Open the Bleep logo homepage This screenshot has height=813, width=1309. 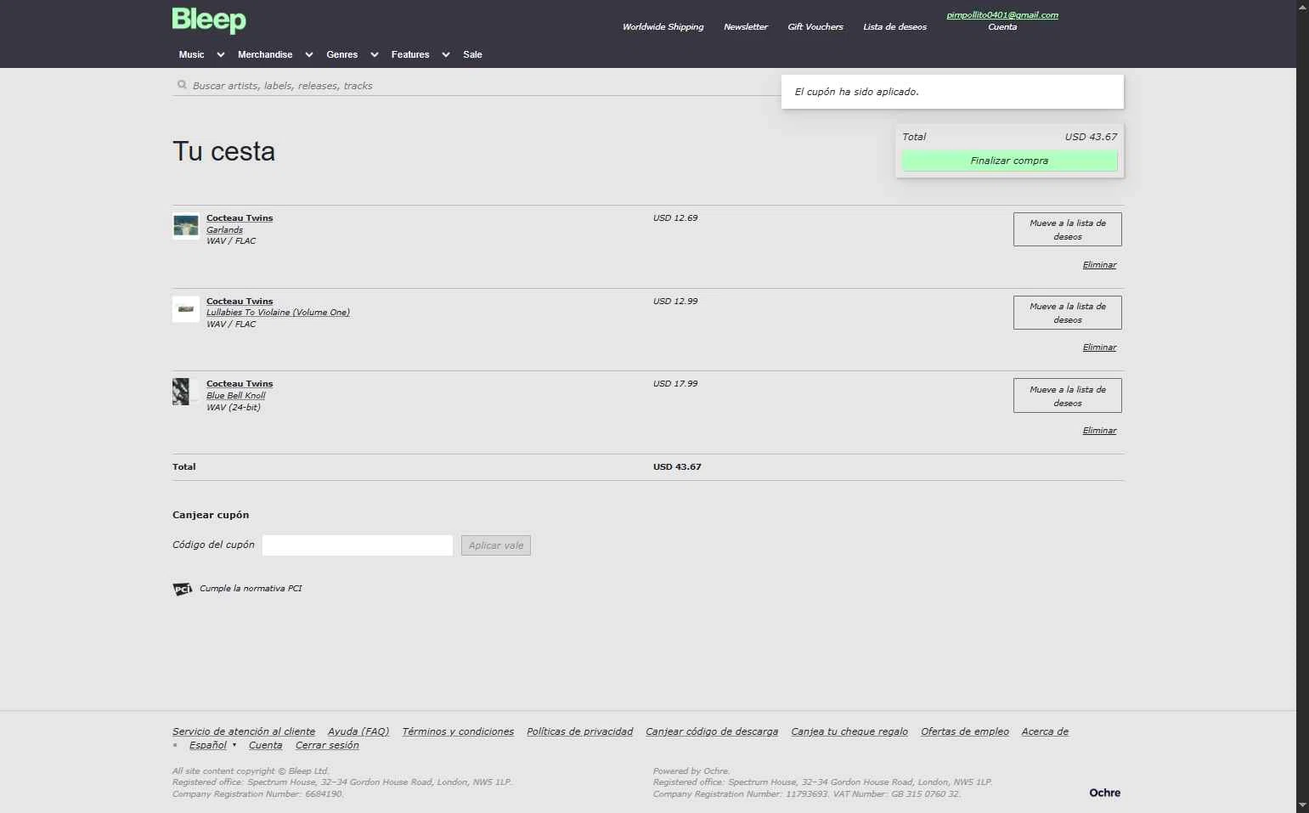(209, 20)
